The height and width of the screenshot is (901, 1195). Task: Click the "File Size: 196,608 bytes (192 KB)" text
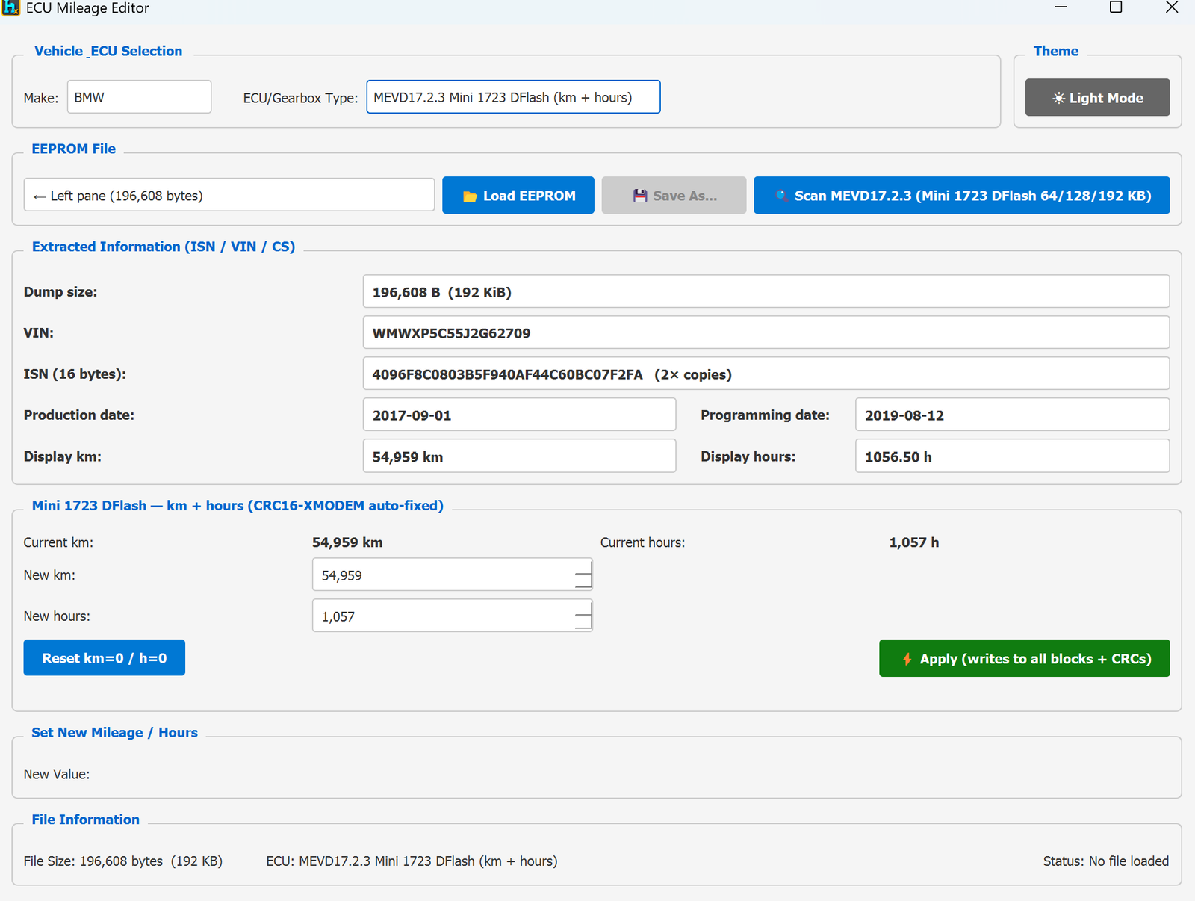[123, 861]
